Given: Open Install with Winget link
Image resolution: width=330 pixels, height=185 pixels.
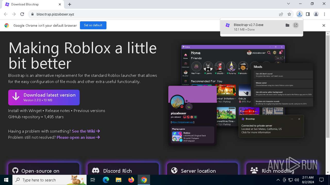Looking at the screenshot, I should 25,110.
